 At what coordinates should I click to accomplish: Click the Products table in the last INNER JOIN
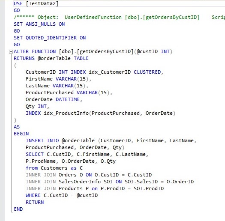click(x=71, y=188)
